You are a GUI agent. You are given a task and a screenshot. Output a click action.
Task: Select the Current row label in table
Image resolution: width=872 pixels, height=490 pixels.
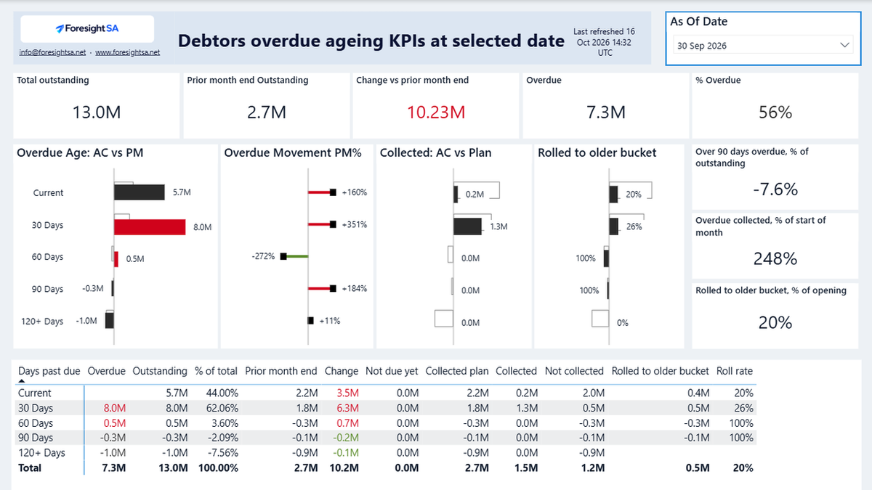[x=35, y=393]
